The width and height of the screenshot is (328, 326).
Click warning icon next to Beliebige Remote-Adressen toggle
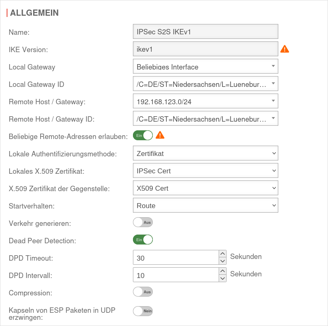point(160,135)
